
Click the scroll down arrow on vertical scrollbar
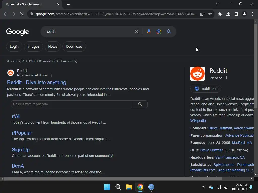(x=256, y=174)
